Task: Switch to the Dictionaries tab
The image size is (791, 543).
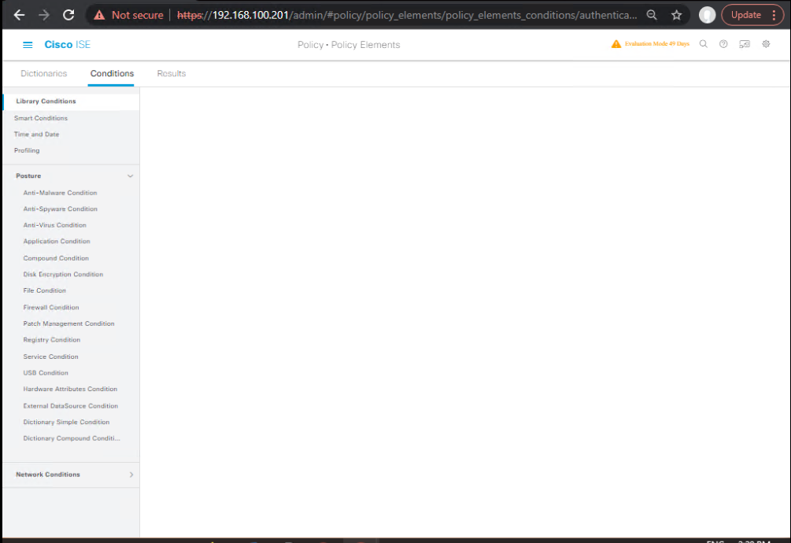Action: [x=44, y=74]
